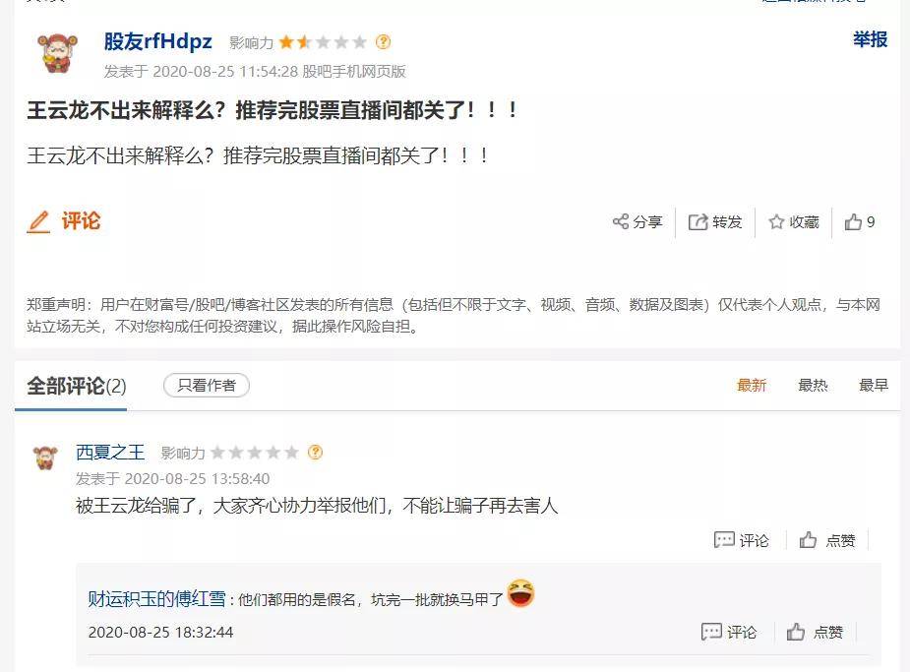Select the 全部评论(2) tab
This screenshot has height=672, width=910.
tap(77, 386)
